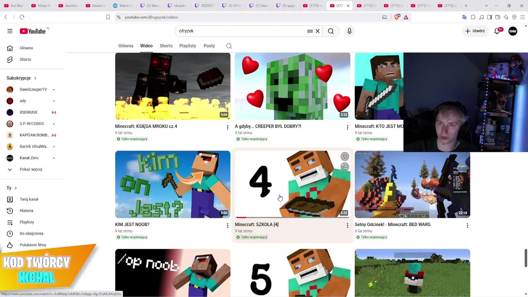This screenshot has width=528, height=297.
Task: Open the browser extensions puzzle icon
Action: point(473,17)
